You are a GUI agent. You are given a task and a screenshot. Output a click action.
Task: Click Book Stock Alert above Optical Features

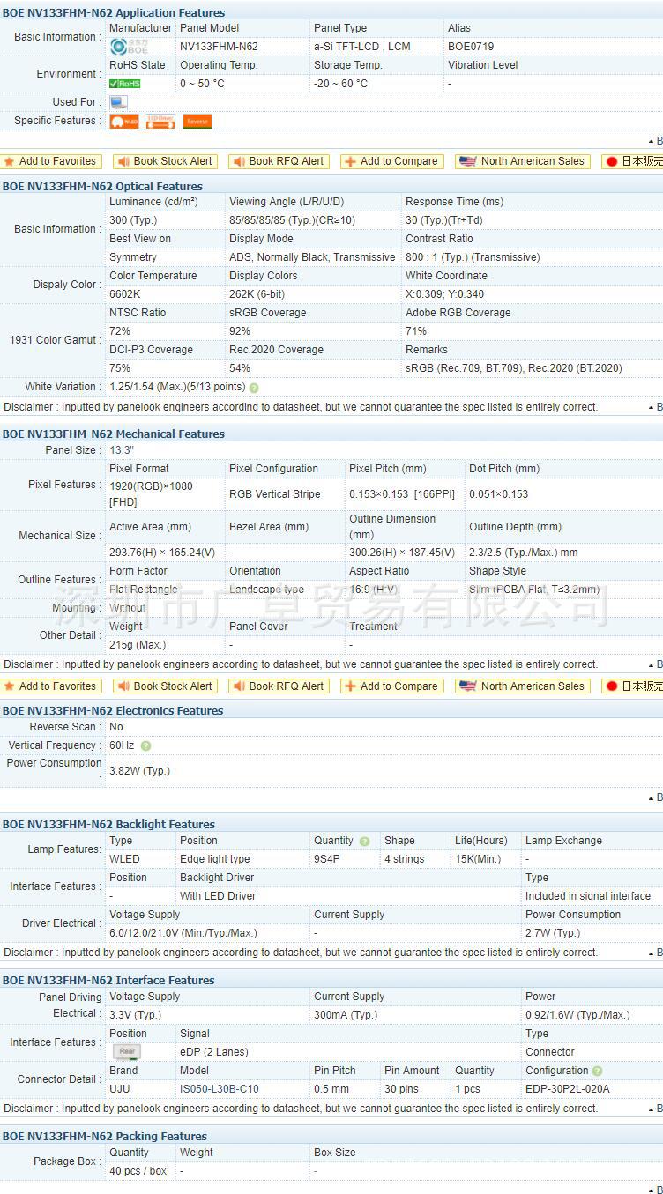click(x=165, y=161)
